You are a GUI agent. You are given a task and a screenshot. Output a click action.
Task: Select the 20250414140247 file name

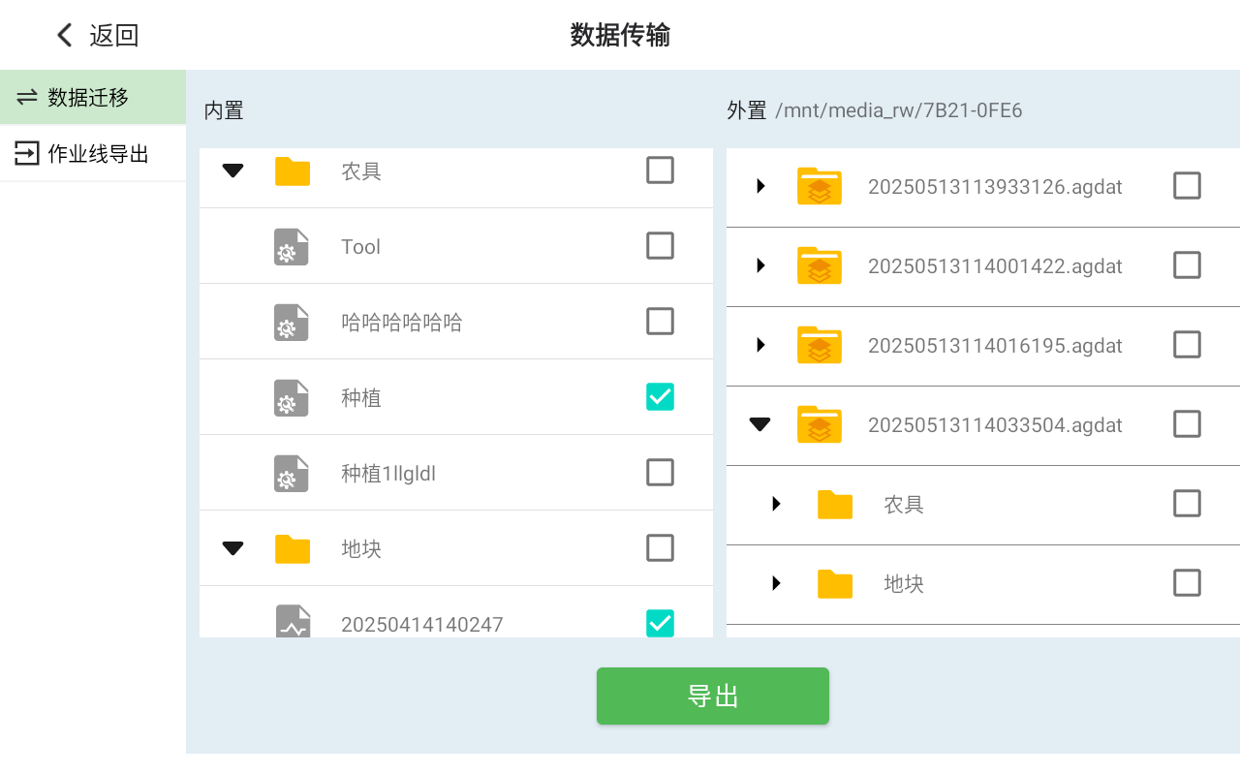click(x=422, y=625)
